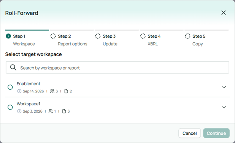
Task: Expand the Workspace1 row chevron
Action: click(224, 107)
